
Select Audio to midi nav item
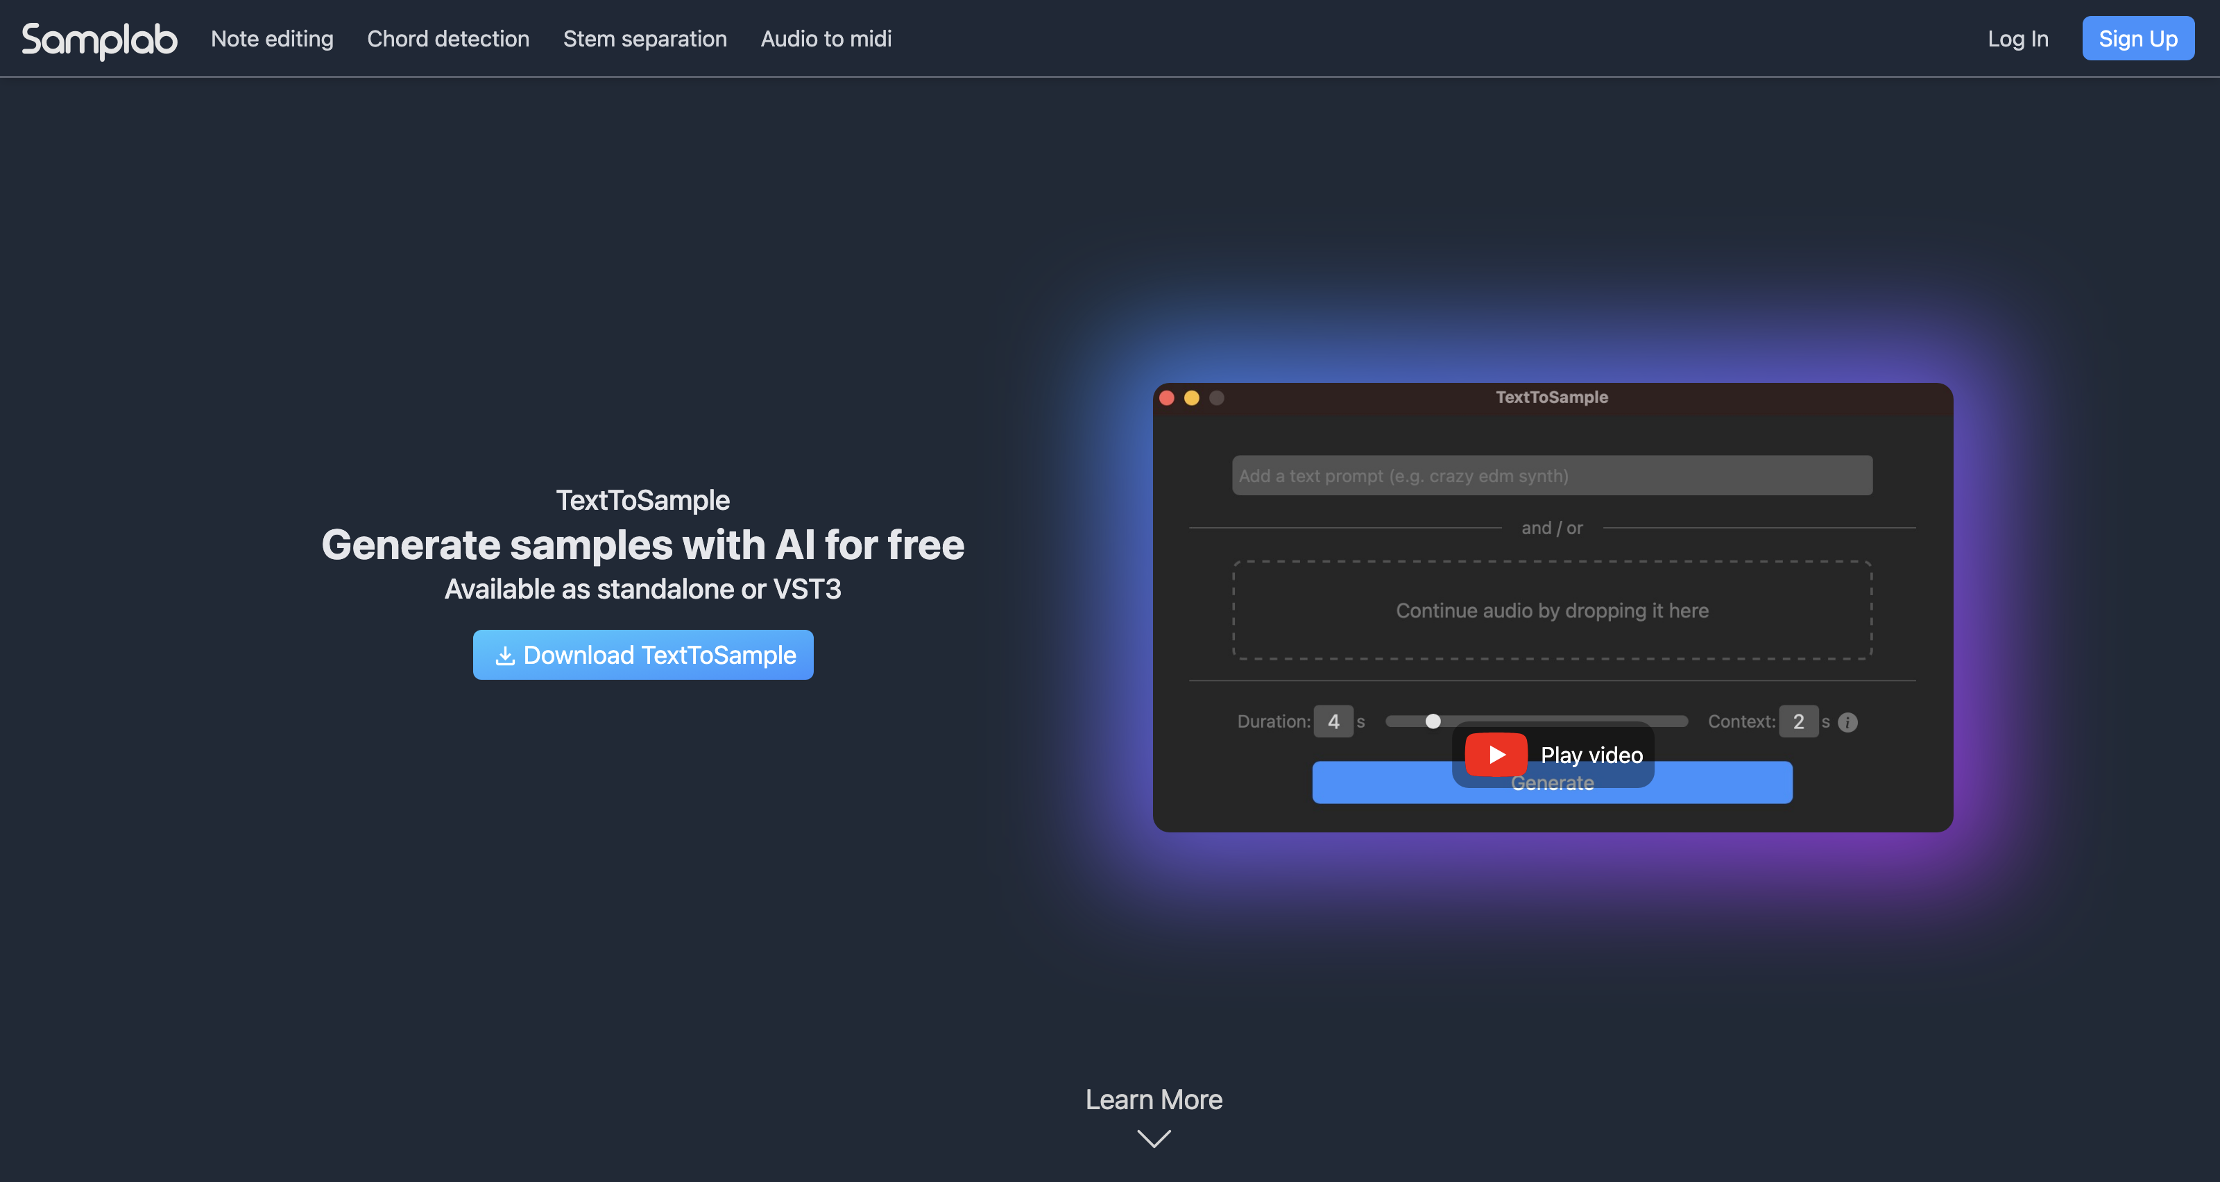[826, 39]
